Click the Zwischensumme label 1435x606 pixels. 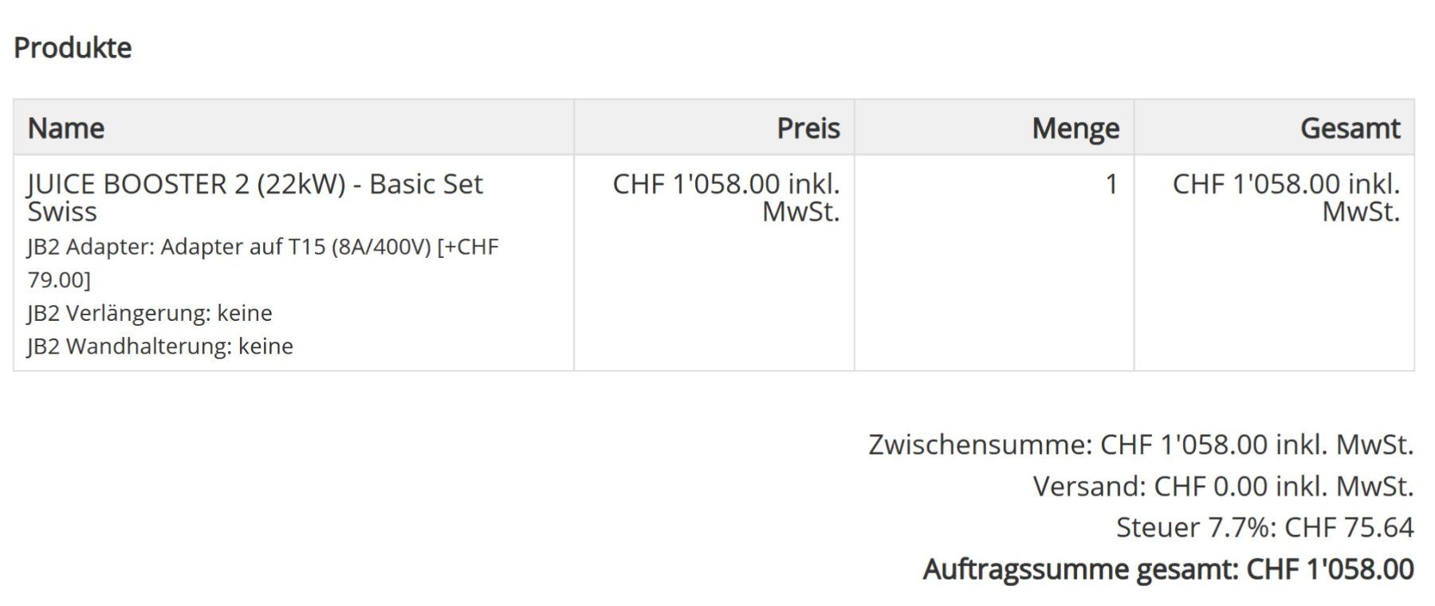(979, 444)
